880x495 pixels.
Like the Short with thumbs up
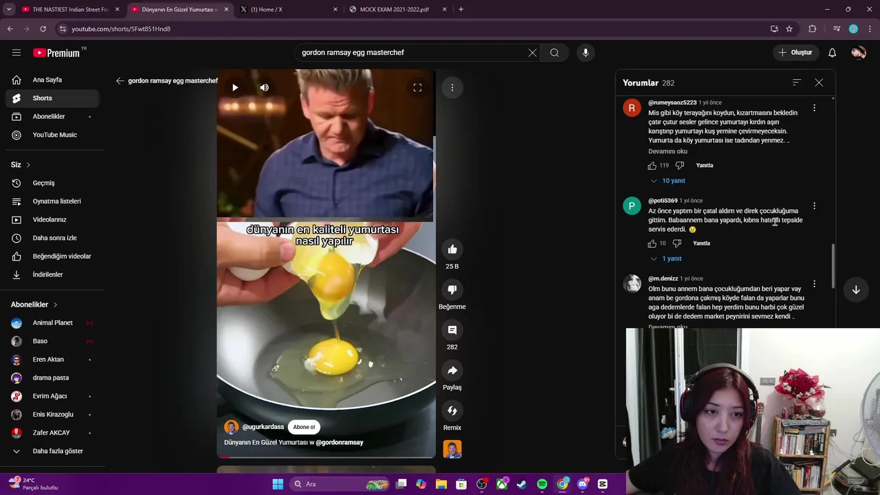tap(452, 250)
